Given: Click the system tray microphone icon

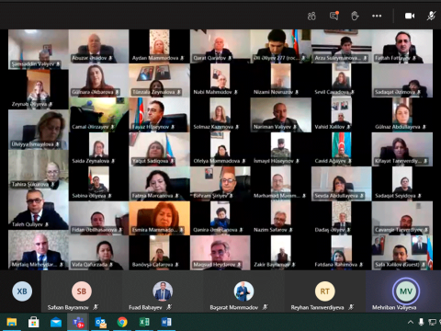Looking at the screenshot, I should click(x=422, y=322).
